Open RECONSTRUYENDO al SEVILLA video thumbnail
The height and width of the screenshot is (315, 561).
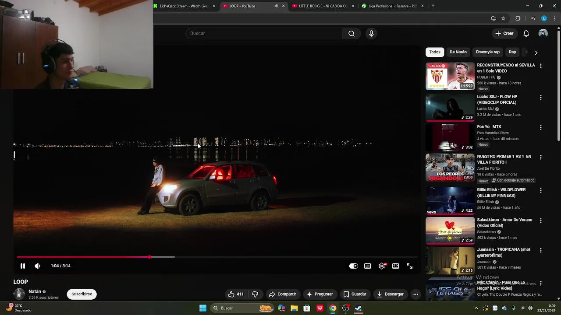coord(450,76)
